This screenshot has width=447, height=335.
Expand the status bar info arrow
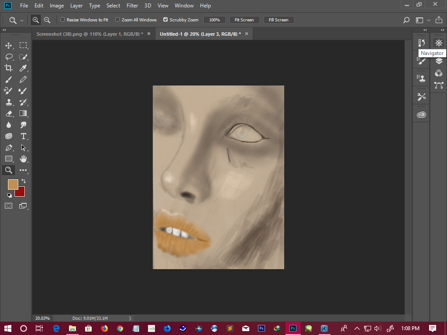[x=130, y=318]
